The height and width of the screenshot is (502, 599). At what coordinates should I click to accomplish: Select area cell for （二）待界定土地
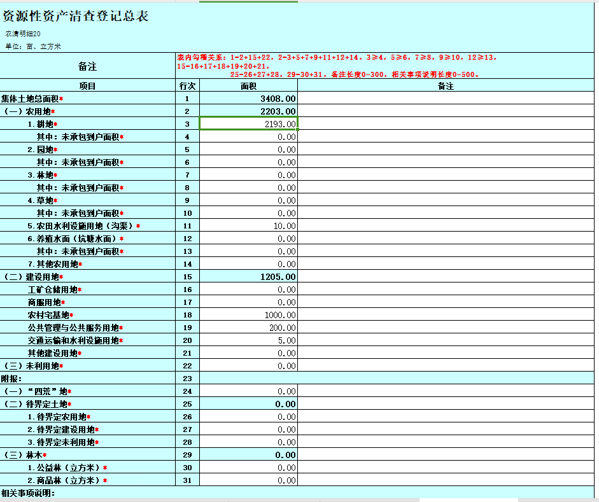coord(248,404)
